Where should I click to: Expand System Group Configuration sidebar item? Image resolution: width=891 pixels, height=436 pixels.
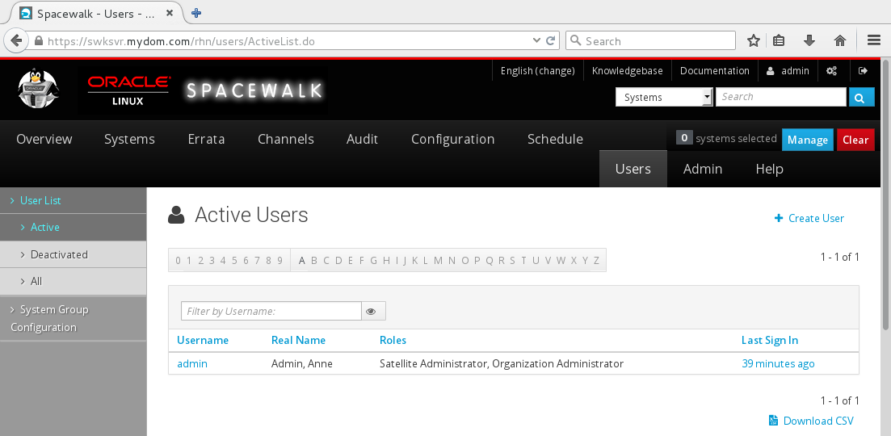[49, 318]
